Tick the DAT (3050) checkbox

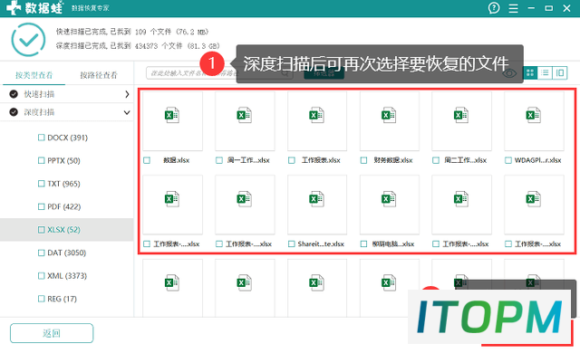(x=42, y=253)
